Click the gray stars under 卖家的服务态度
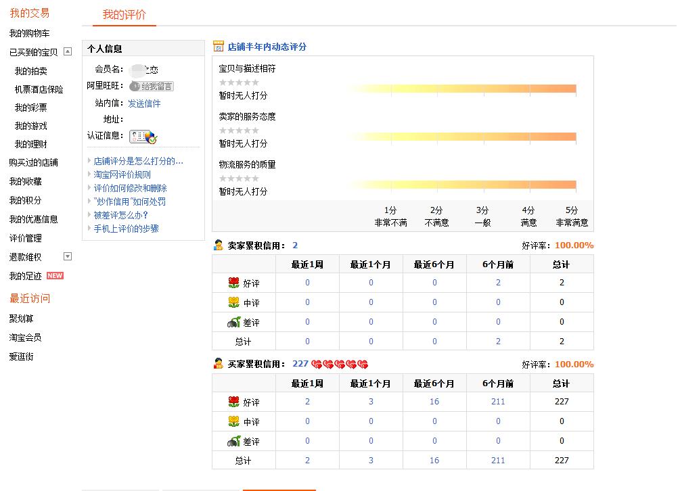Image resolution: width=680 pixels, height=491 pixels. click(x=239, y=131)
